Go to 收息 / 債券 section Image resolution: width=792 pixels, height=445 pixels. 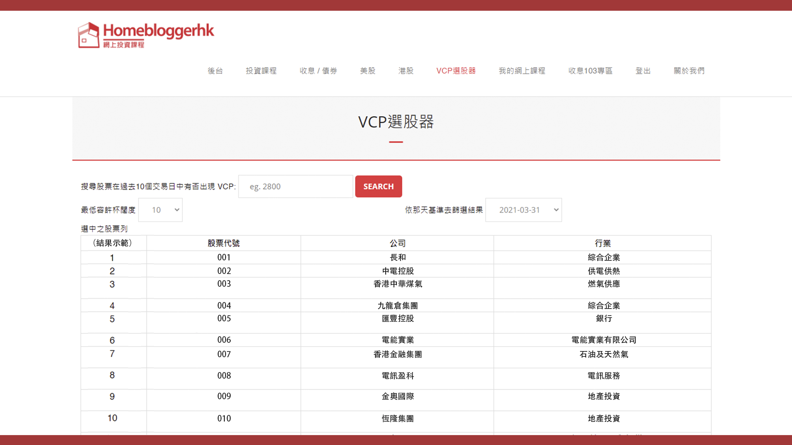click(318, 71)
